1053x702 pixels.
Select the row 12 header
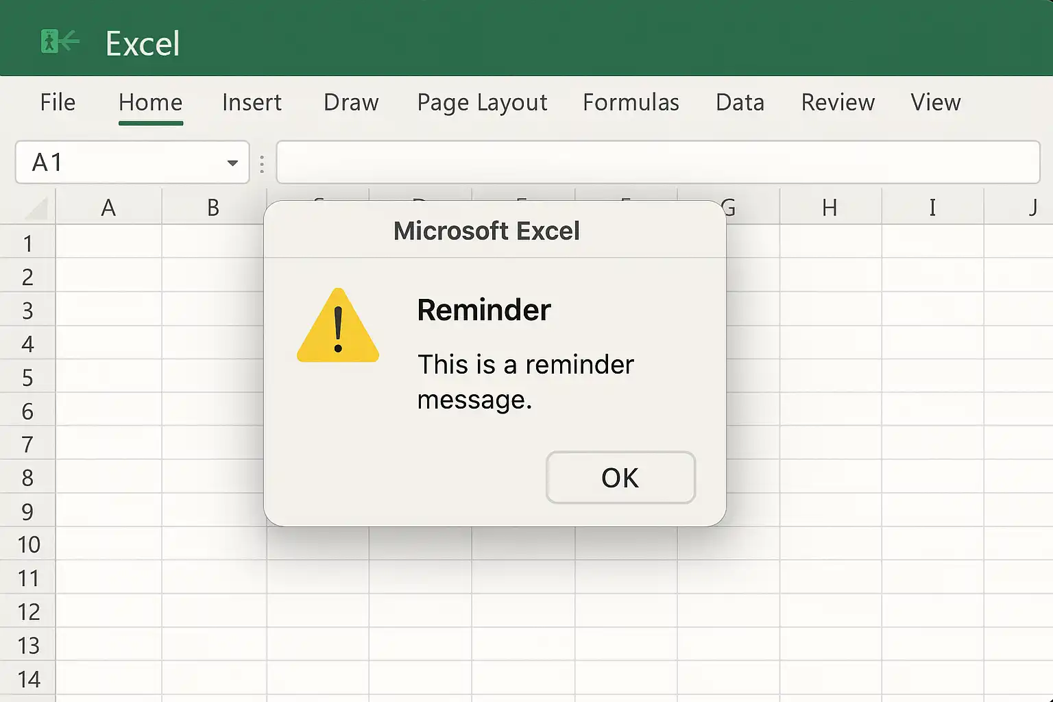coord(28,612)
